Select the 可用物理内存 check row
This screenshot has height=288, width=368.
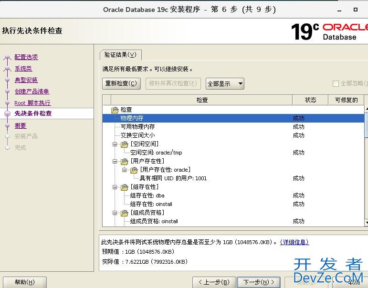point(137,127)
